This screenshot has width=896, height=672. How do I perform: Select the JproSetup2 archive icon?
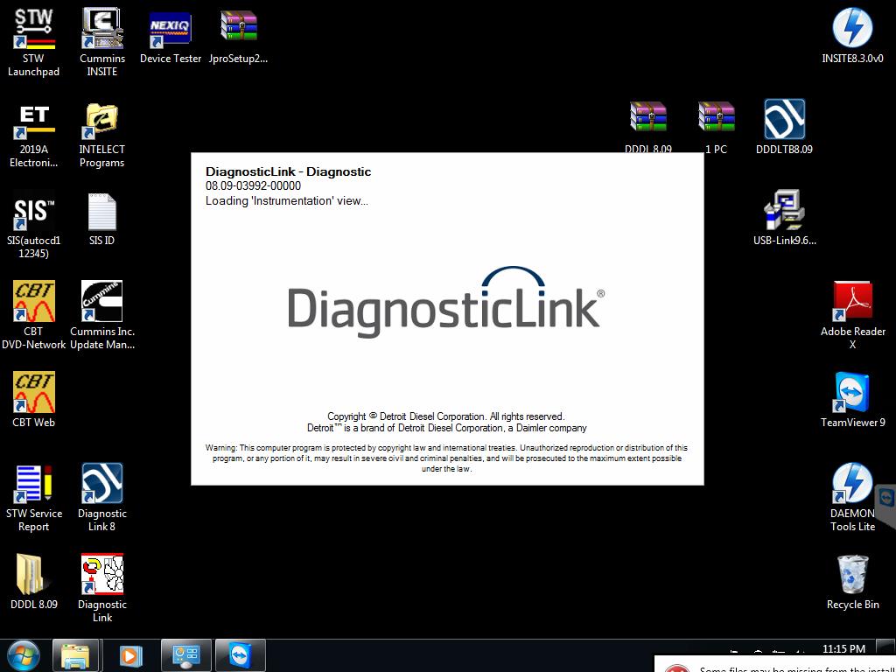[x=238, y=36]
